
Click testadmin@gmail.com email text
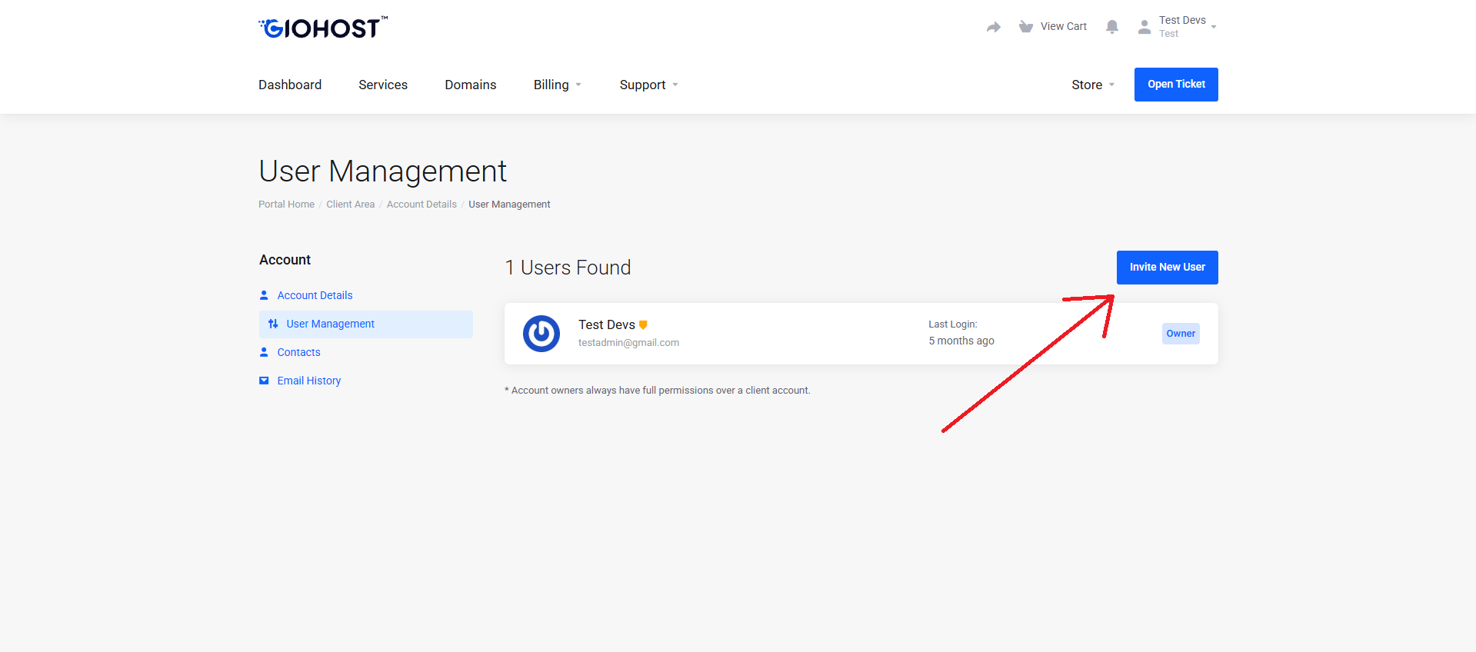pos(628,343)
